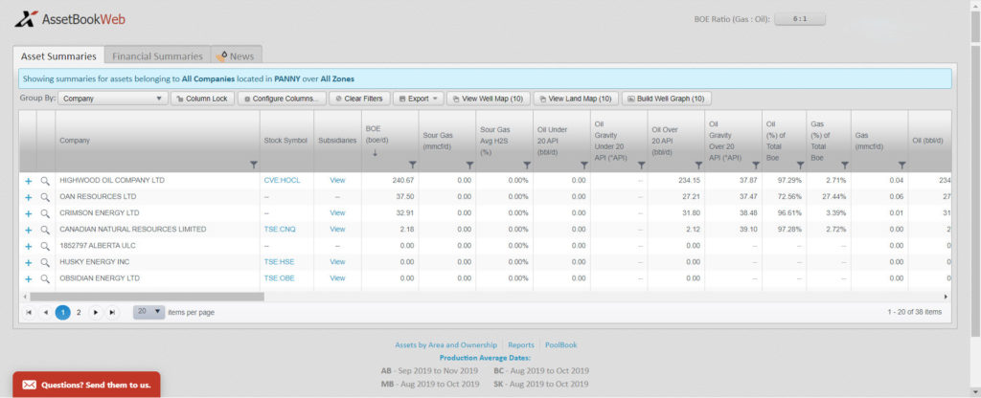Open magnifier details for CANADIAN NATURAL RESOURCES

(45, 230)
